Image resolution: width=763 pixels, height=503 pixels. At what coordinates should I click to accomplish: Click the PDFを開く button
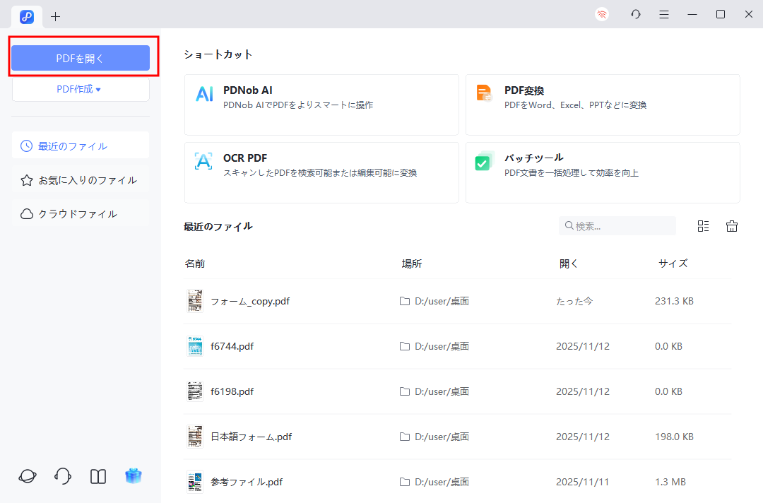click(81, 58)
